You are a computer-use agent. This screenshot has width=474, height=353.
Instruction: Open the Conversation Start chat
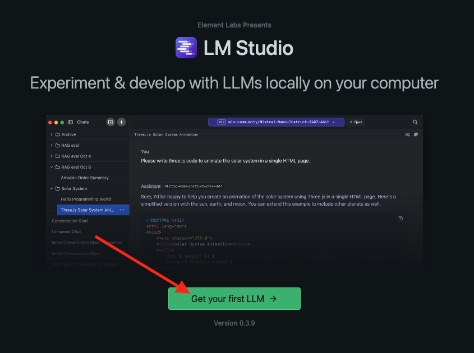70,221
